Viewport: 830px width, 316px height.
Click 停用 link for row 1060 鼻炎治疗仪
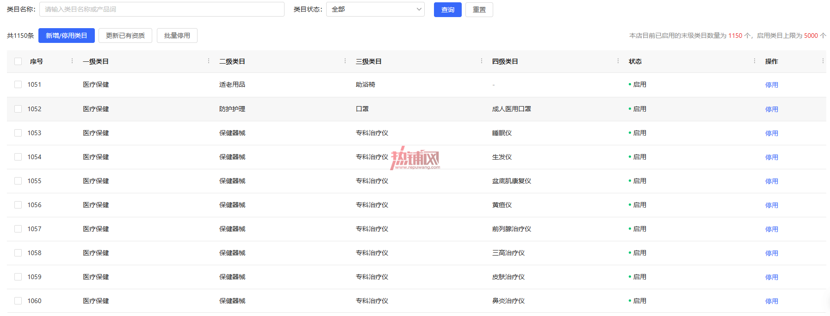coord(772,301)
